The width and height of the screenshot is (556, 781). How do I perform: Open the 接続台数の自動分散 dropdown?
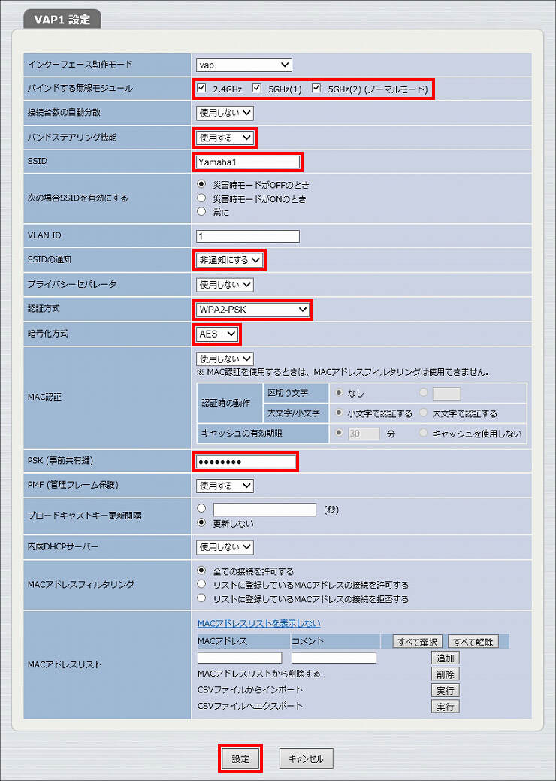pyautogui.click(x=225, y=113)
